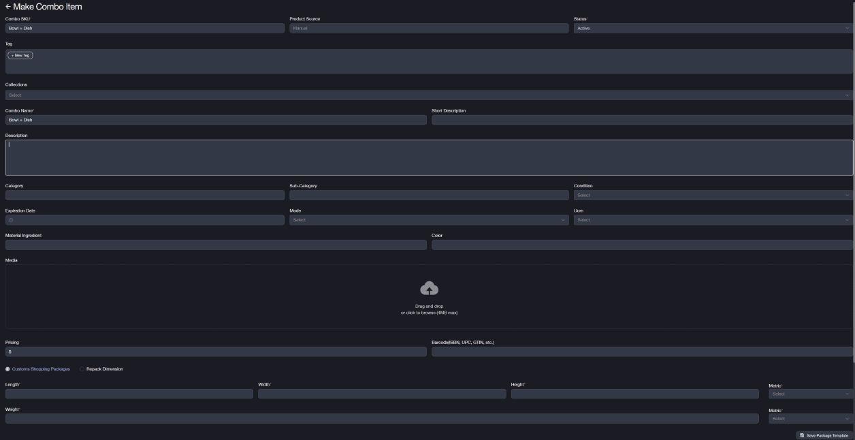The height and width of the screenshot is (440, 855).
Task: Click the Product Source field
Action: click(x=429, y=28)
